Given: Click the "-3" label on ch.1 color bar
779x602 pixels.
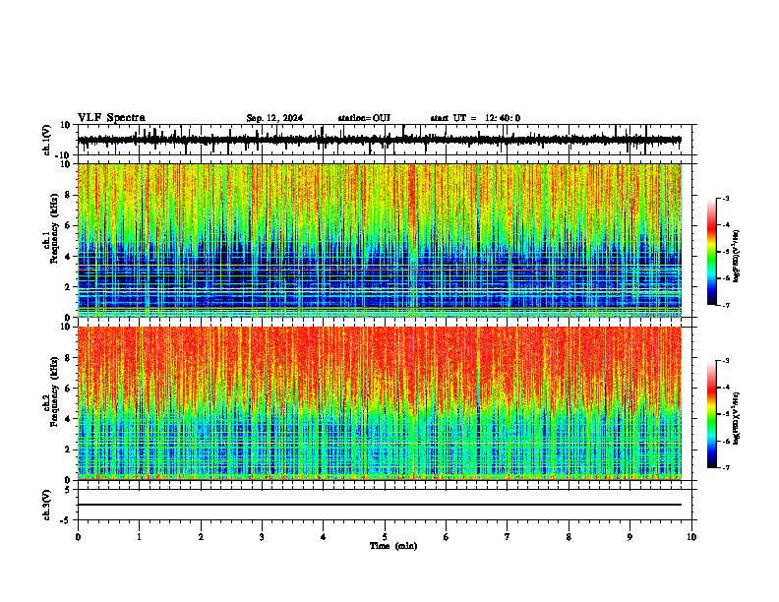Looking at the screenshot, I should [x=725, y=198].
